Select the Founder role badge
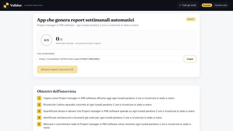 click(207, 5)
